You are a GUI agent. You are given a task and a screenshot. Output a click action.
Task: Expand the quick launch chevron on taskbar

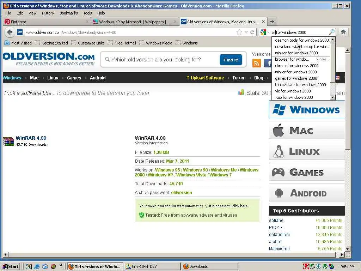61,265
